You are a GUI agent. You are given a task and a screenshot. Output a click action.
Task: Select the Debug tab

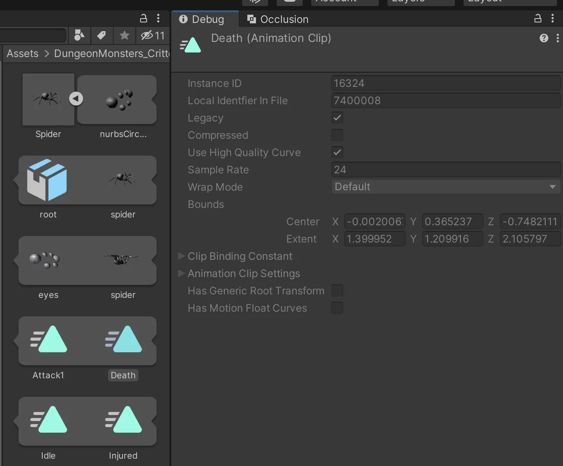point(202,19)
